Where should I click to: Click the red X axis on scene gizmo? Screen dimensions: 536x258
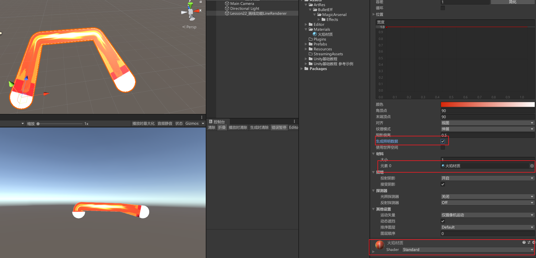pos(198,11)
